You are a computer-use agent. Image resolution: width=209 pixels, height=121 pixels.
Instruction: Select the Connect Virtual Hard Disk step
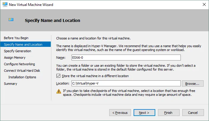tap(22, 71)
